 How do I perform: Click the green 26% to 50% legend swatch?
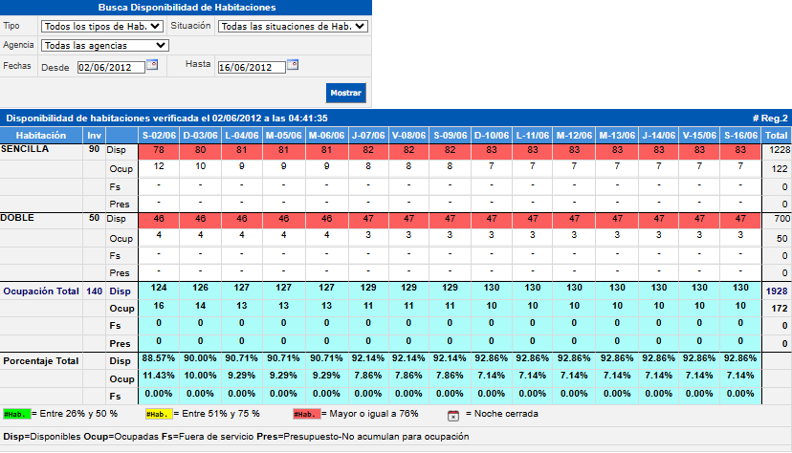click(16, 415)
